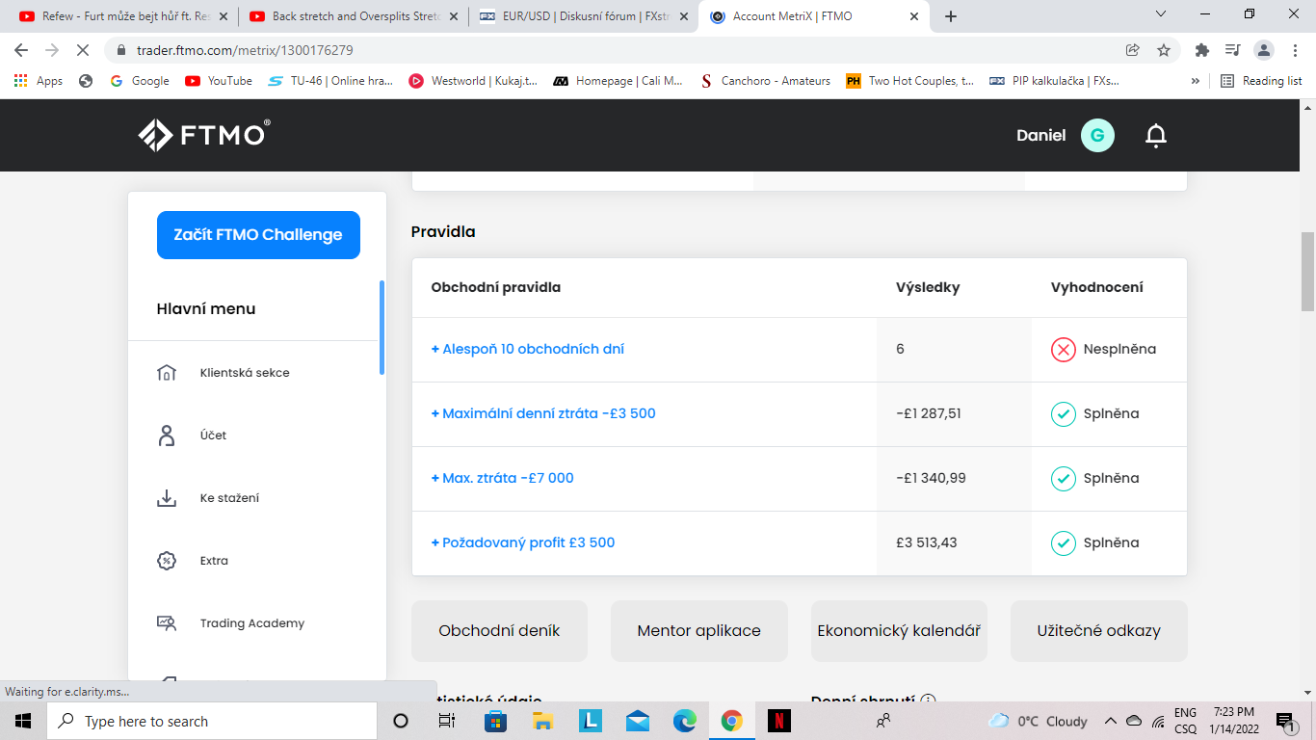
Task: Click Daniel username in header
Action: (x=1041, y=136)
